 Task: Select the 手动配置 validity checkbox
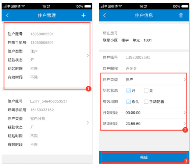tap(146, 102)
